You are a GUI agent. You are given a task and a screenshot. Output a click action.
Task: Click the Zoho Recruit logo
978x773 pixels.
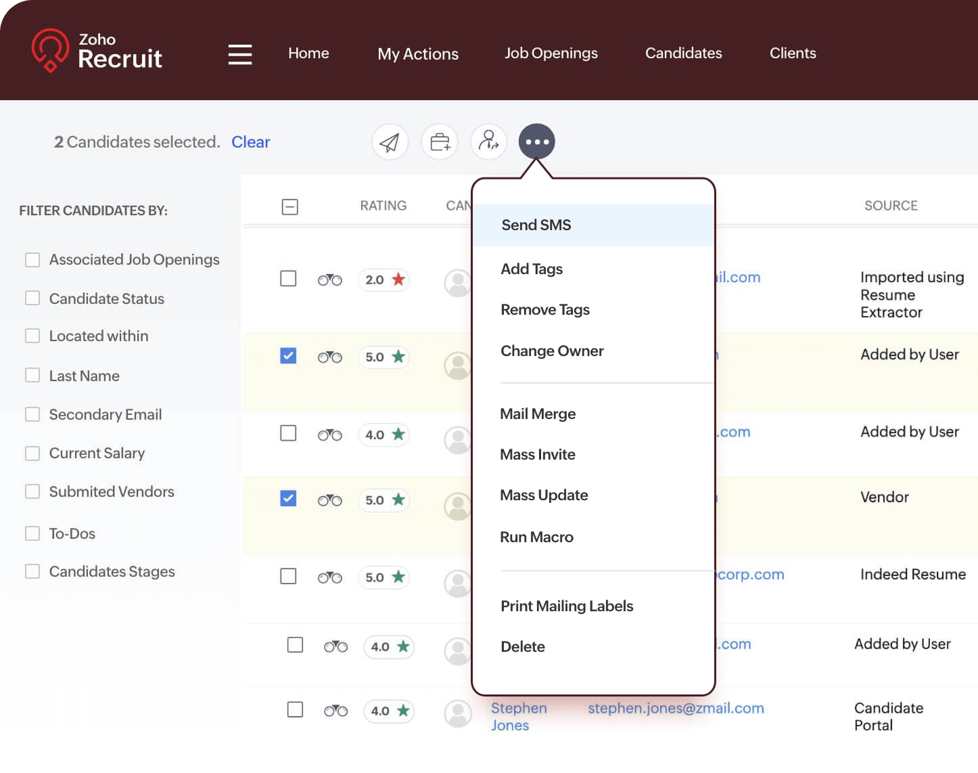(97, 51)
